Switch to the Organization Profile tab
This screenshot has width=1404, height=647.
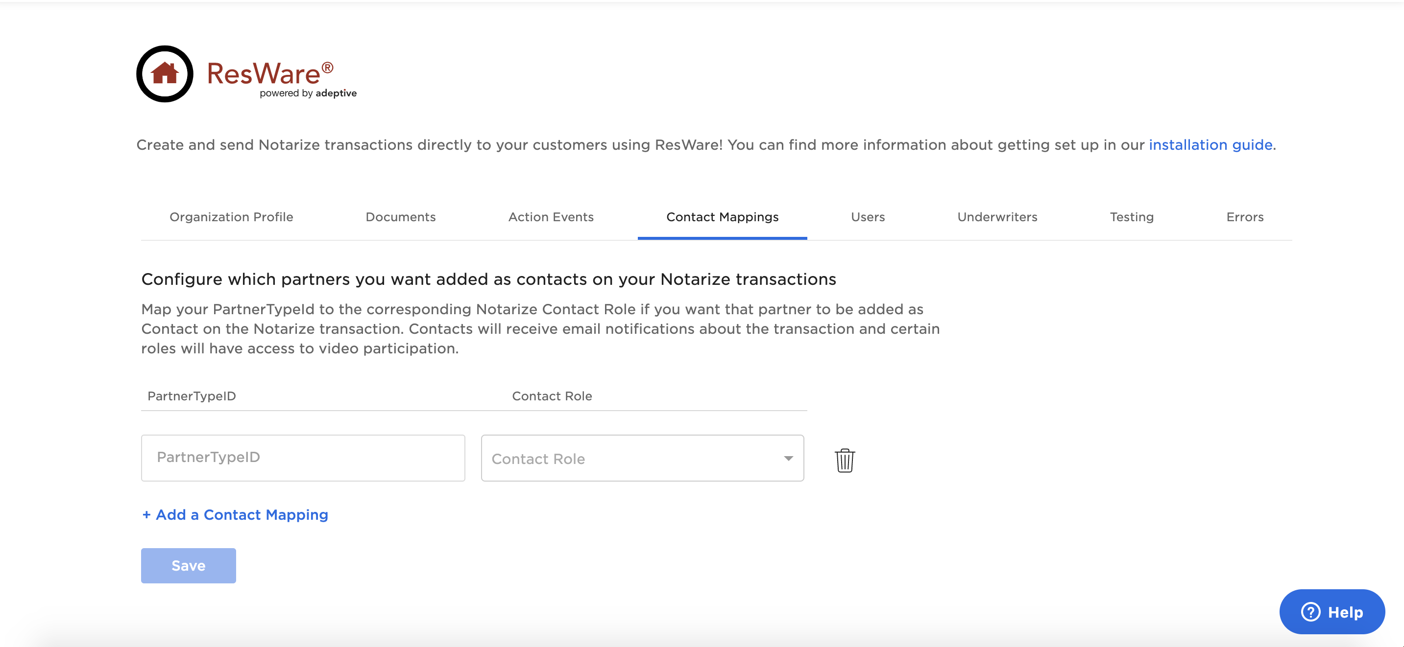pyautogui.click(x=231, y=217)
